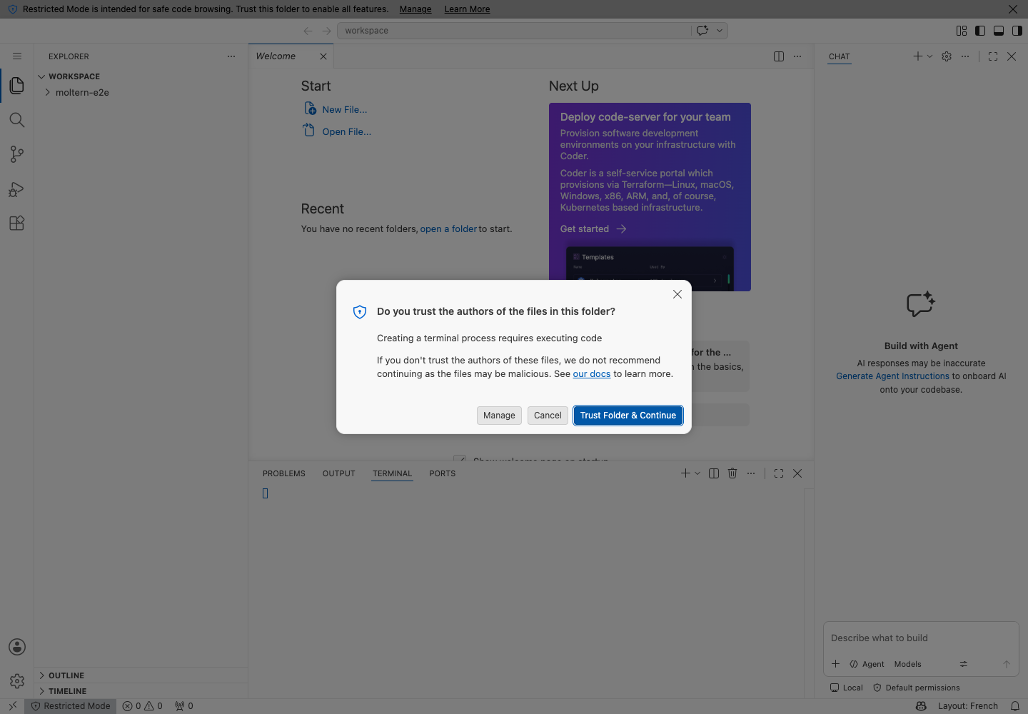Expand the TIMELINE section
Image resolution: width=1028 pixels, height=714 pixels.
pyautogui.click(x=141, y=691)
